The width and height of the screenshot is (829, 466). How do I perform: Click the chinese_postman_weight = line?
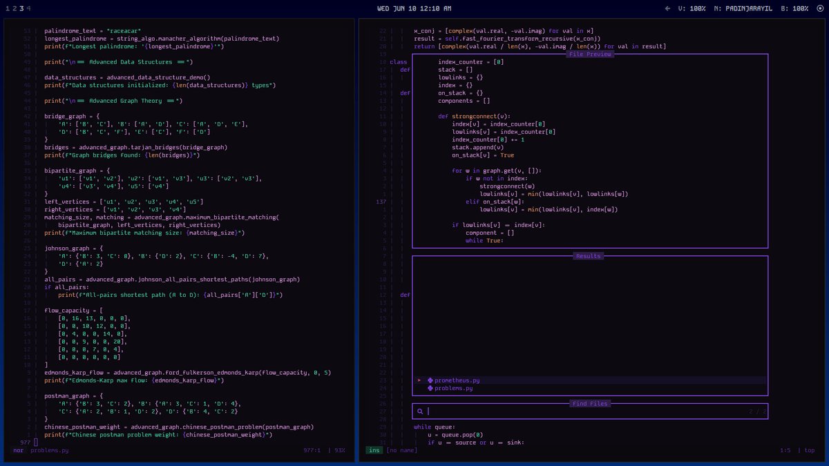point(179,427)
